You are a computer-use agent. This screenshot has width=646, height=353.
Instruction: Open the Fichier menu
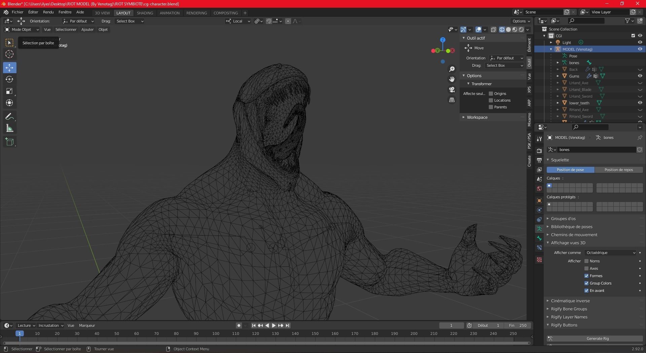(x=17, y=12)
